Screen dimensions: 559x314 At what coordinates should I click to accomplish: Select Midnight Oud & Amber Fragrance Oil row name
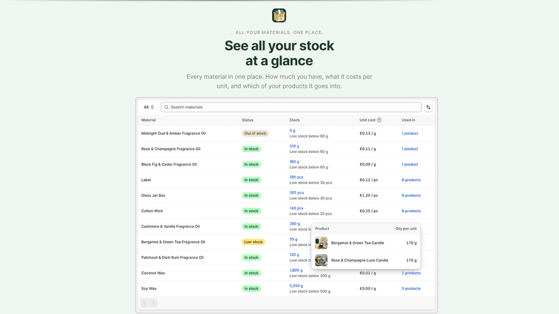(174, 133)
